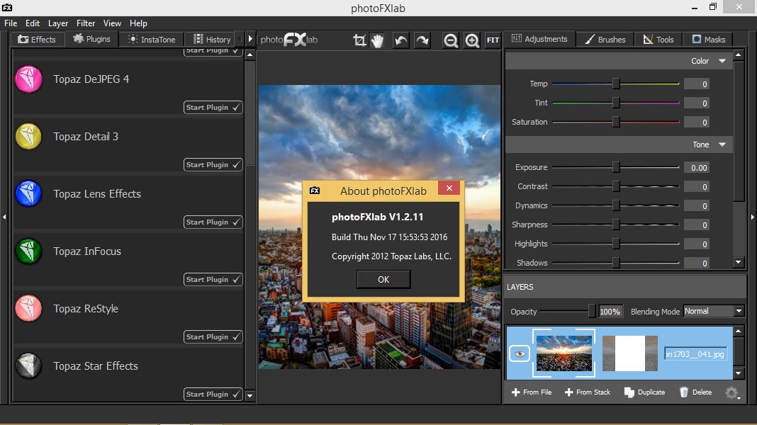
Task: Switch to the Masks tab
Action: click(x=708, y=40)
